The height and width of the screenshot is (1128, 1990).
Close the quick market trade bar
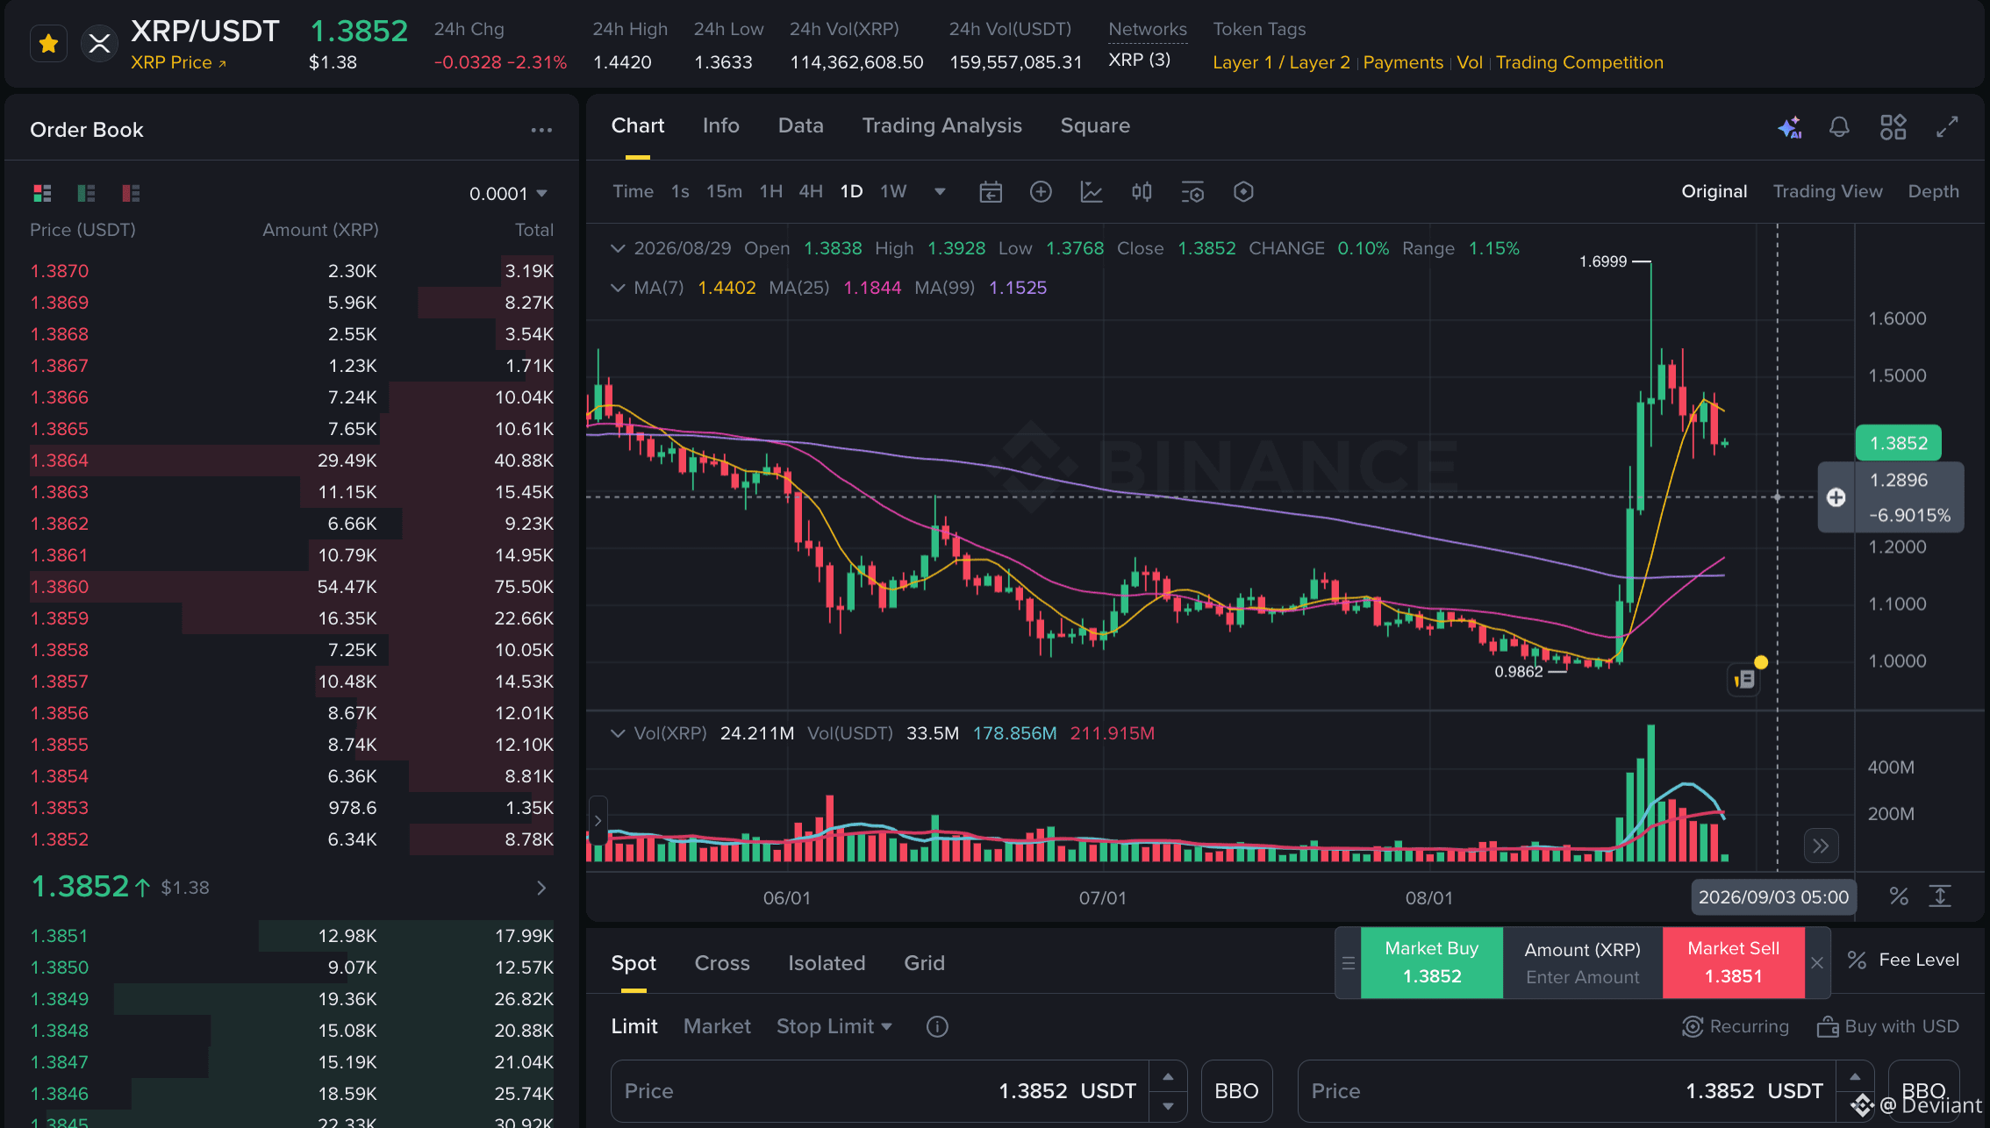pos(1817,962)
